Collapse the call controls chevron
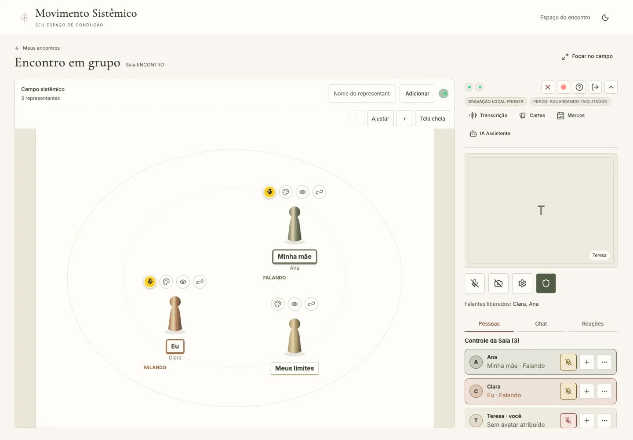This screenshot has width=633, height=440. 611,87
